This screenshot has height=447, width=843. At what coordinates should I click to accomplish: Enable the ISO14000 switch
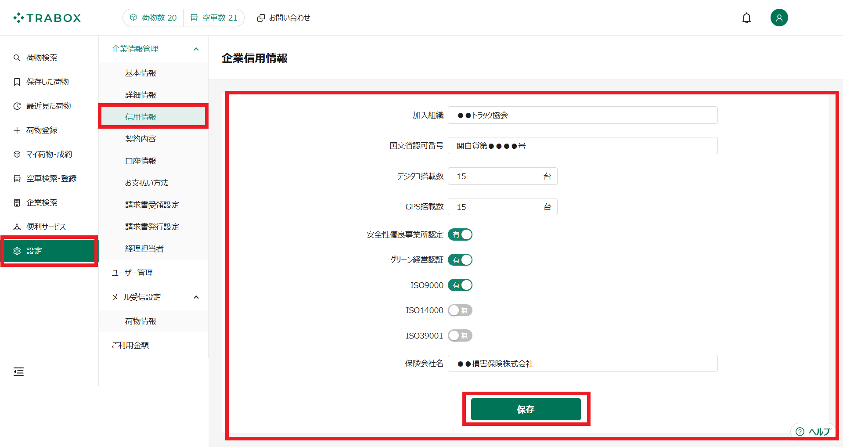click(460, 310)
